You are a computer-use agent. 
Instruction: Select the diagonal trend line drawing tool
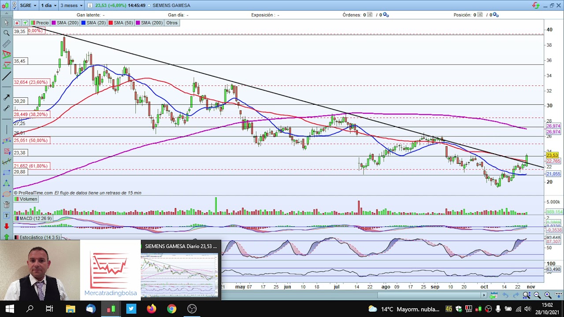tap(6, 77)
